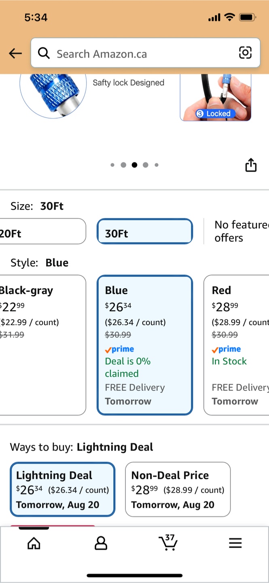This screenshot has height=583, width=269.
Task: Tap the active third carousel dot
Action: pos(134,165)
